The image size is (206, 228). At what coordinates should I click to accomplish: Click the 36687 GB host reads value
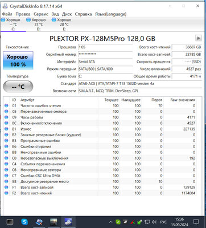click(187, 47)
